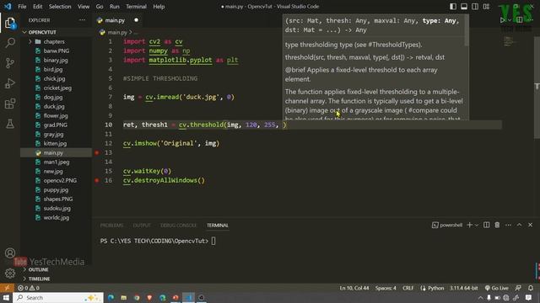Click Spaces: 4 indentation setting

pyautogui.click(x=386, y=288)
